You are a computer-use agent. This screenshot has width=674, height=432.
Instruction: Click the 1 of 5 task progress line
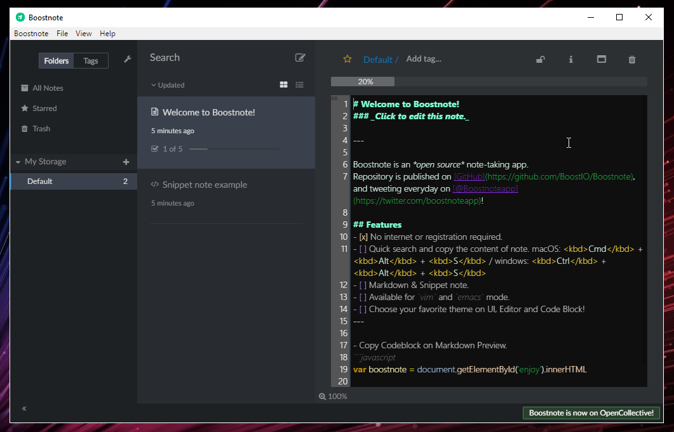tap(234, 149)
